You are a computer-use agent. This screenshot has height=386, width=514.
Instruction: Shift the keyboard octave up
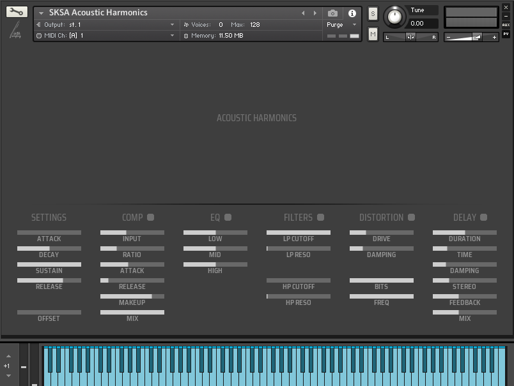pyautogui.click(x=7, y=356)
